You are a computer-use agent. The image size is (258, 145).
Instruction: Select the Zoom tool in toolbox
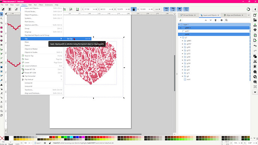(1, 111)
